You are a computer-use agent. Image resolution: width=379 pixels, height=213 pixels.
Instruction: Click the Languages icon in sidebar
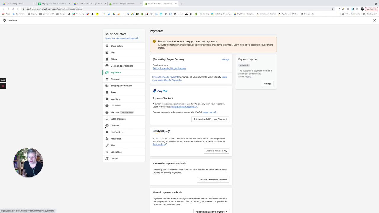107,152
